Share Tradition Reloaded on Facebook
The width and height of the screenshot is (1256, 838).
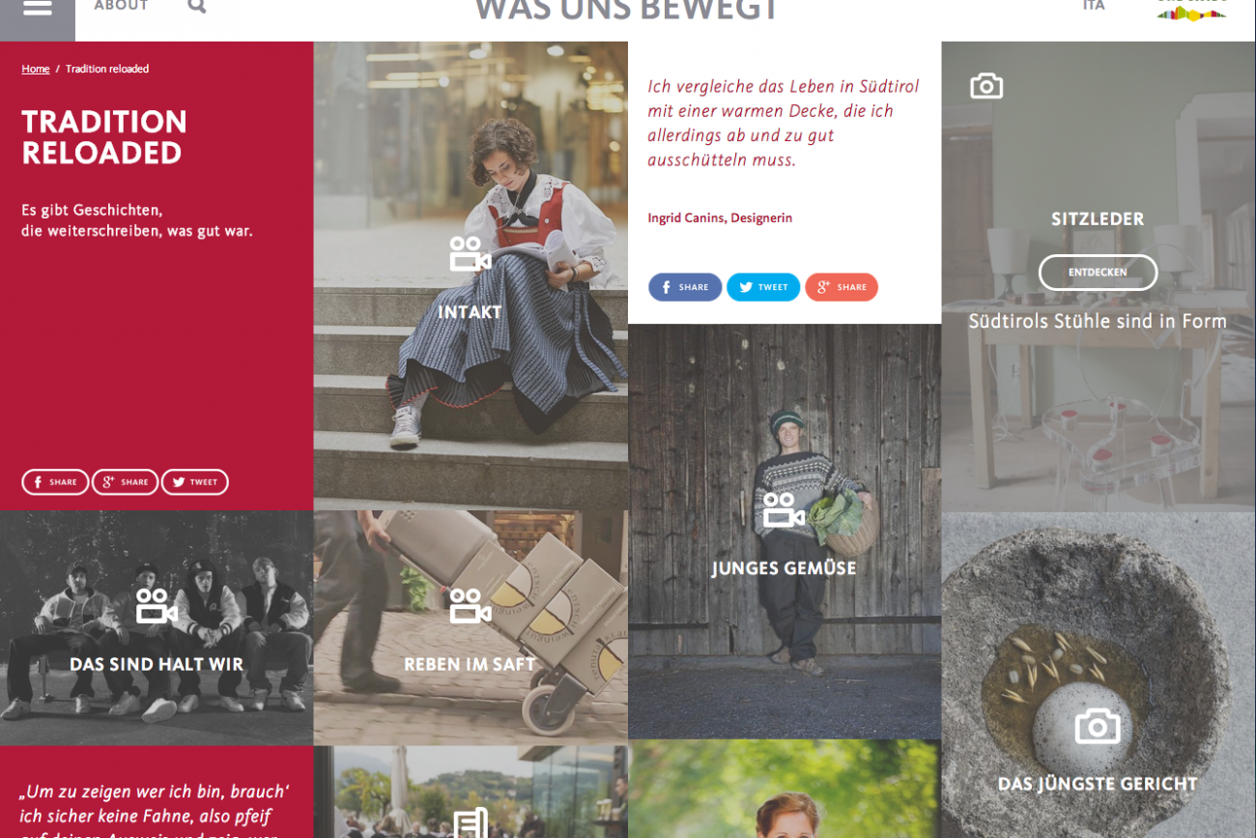(55, 482)
